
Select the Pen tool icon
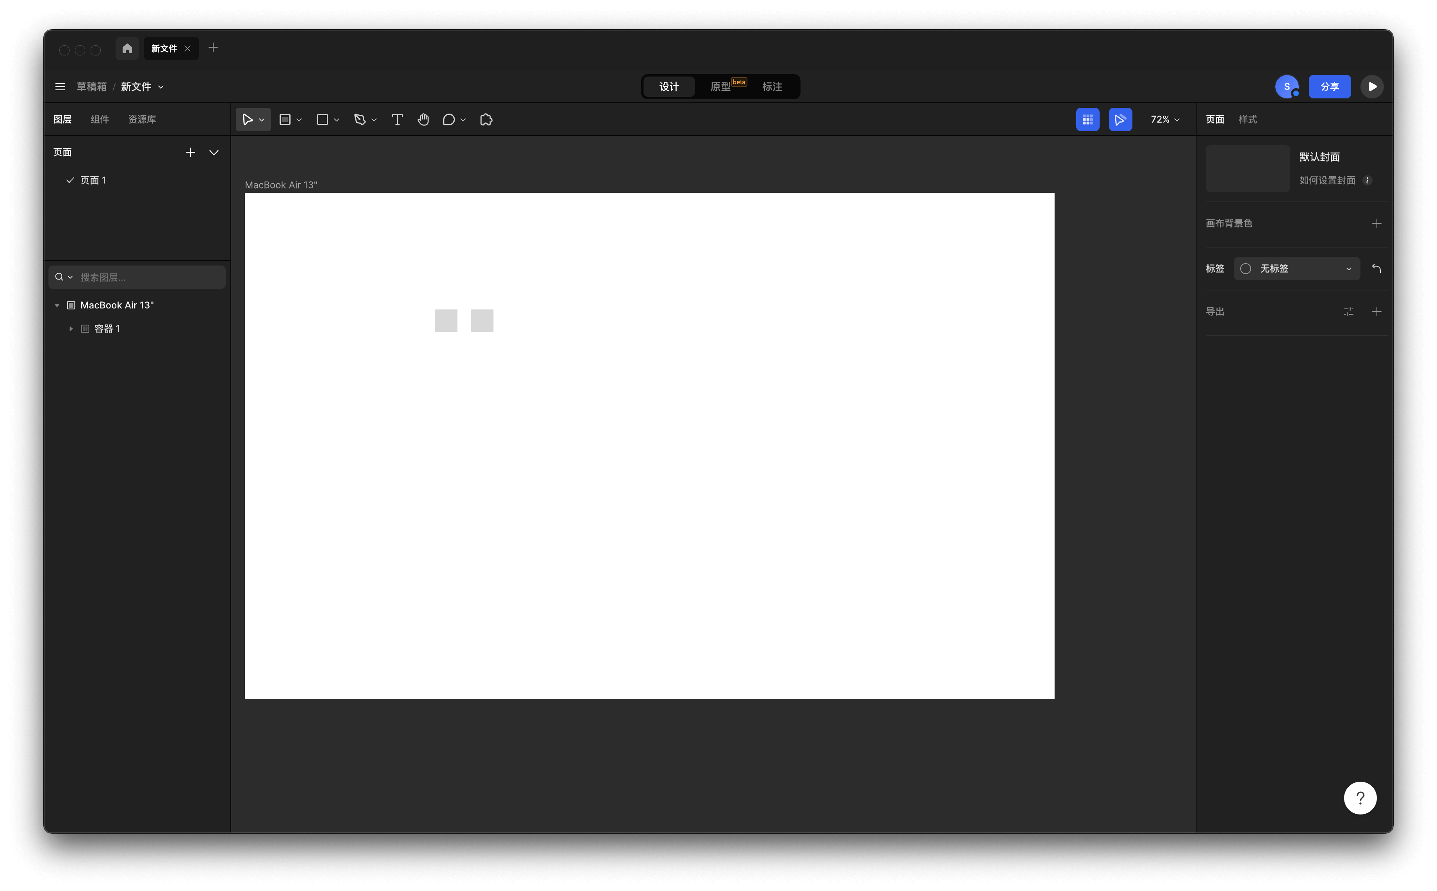[x=359, y=119]
